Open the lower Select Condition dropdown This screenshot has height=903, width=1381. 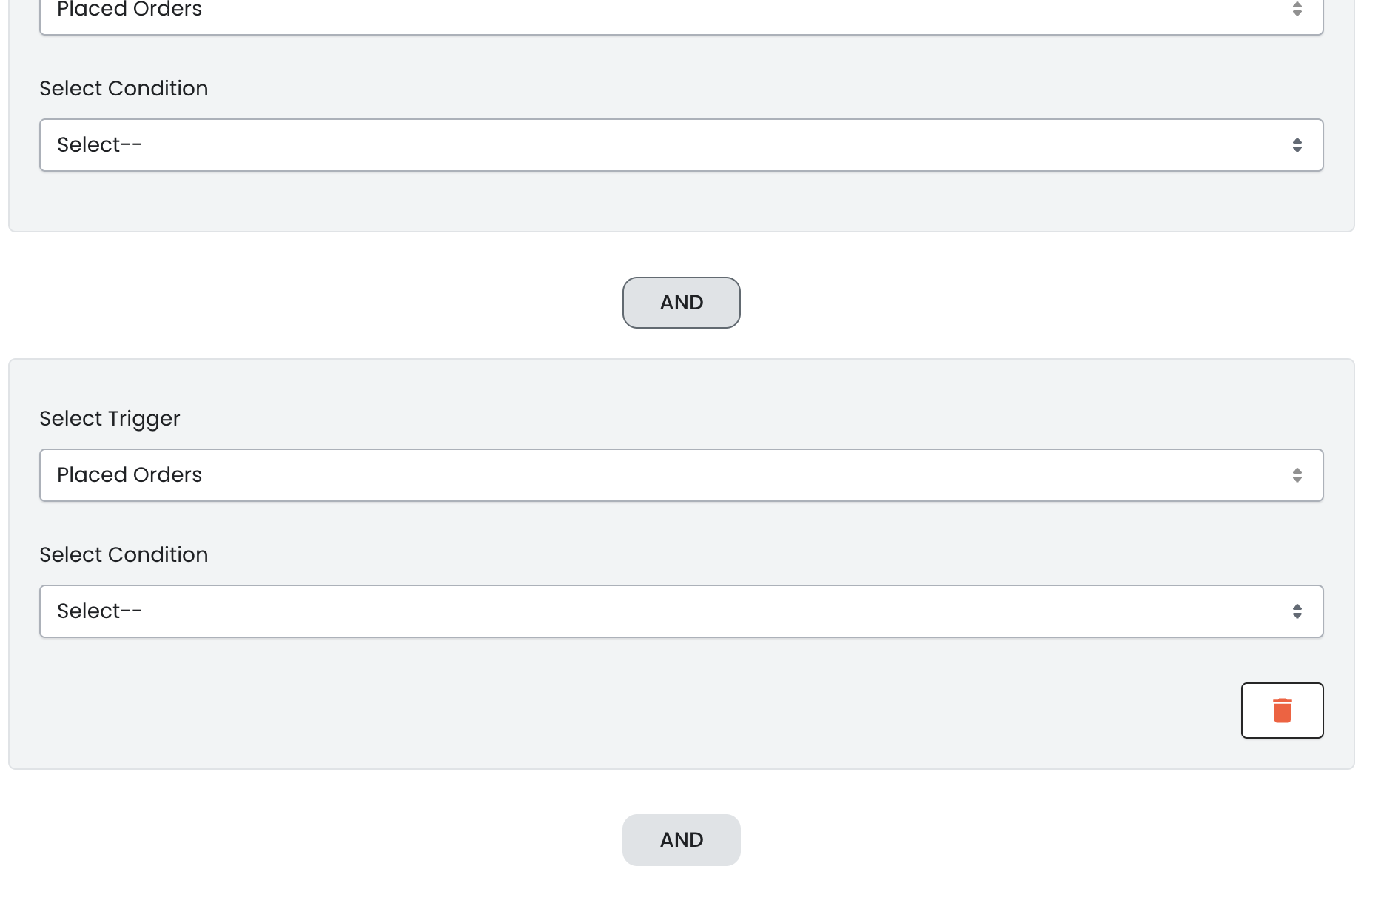point(666,611)
